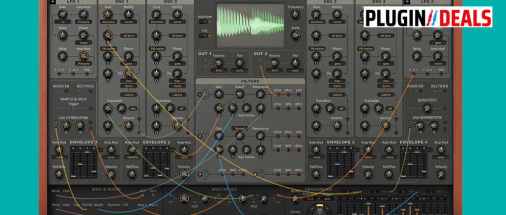
Task: Click the oscilloscope Frequency knob
Action: pos(295,14)
